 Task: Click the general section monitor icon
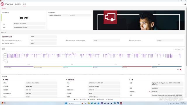tap(130, 80)
